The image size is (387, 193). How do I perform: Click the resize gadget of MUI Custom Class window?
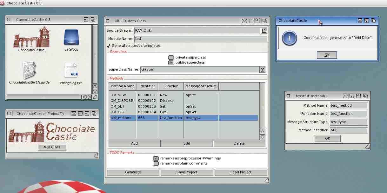pyautogui.click(x=267, y=180)
